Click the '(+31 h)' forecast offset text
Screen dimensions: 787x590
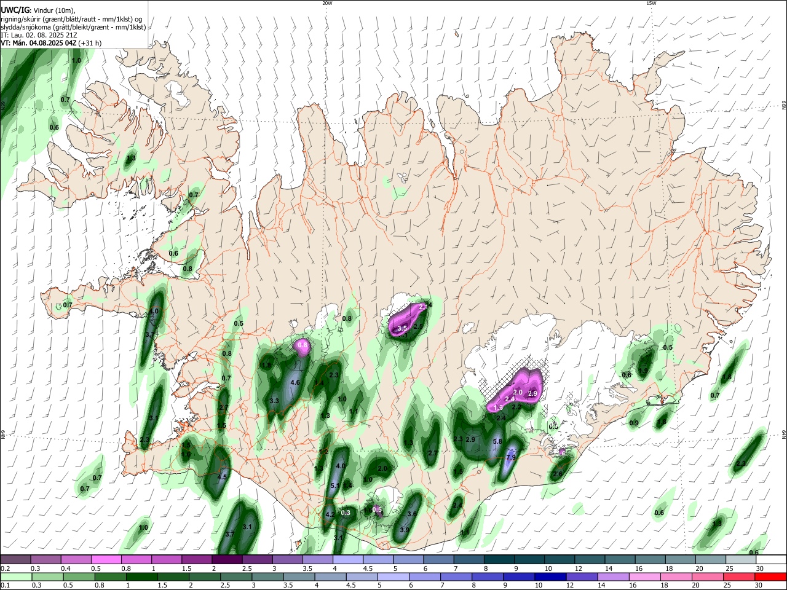pos(90,43)
